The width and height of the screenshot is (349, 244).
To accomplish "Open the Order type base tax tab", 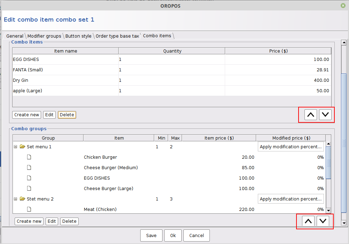I will pyautogui.click(x=117, y=36).
